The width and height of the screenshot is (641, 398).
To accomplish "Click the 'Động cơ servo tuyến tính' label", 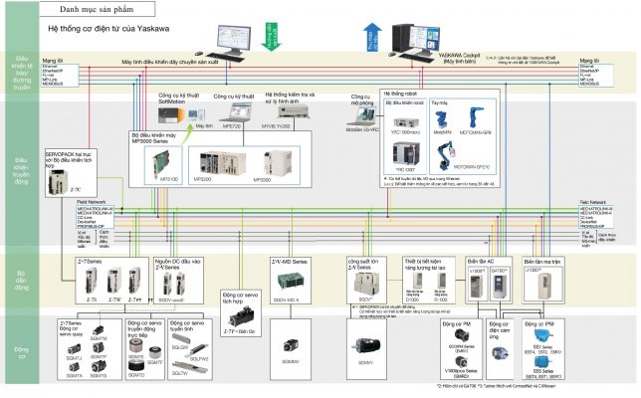I will [x=187, y=325].
